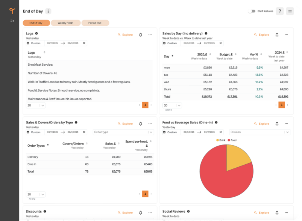Open the three-dot menu beside End of Day title
Screen dimensions: 302x221
pos(48,11)
